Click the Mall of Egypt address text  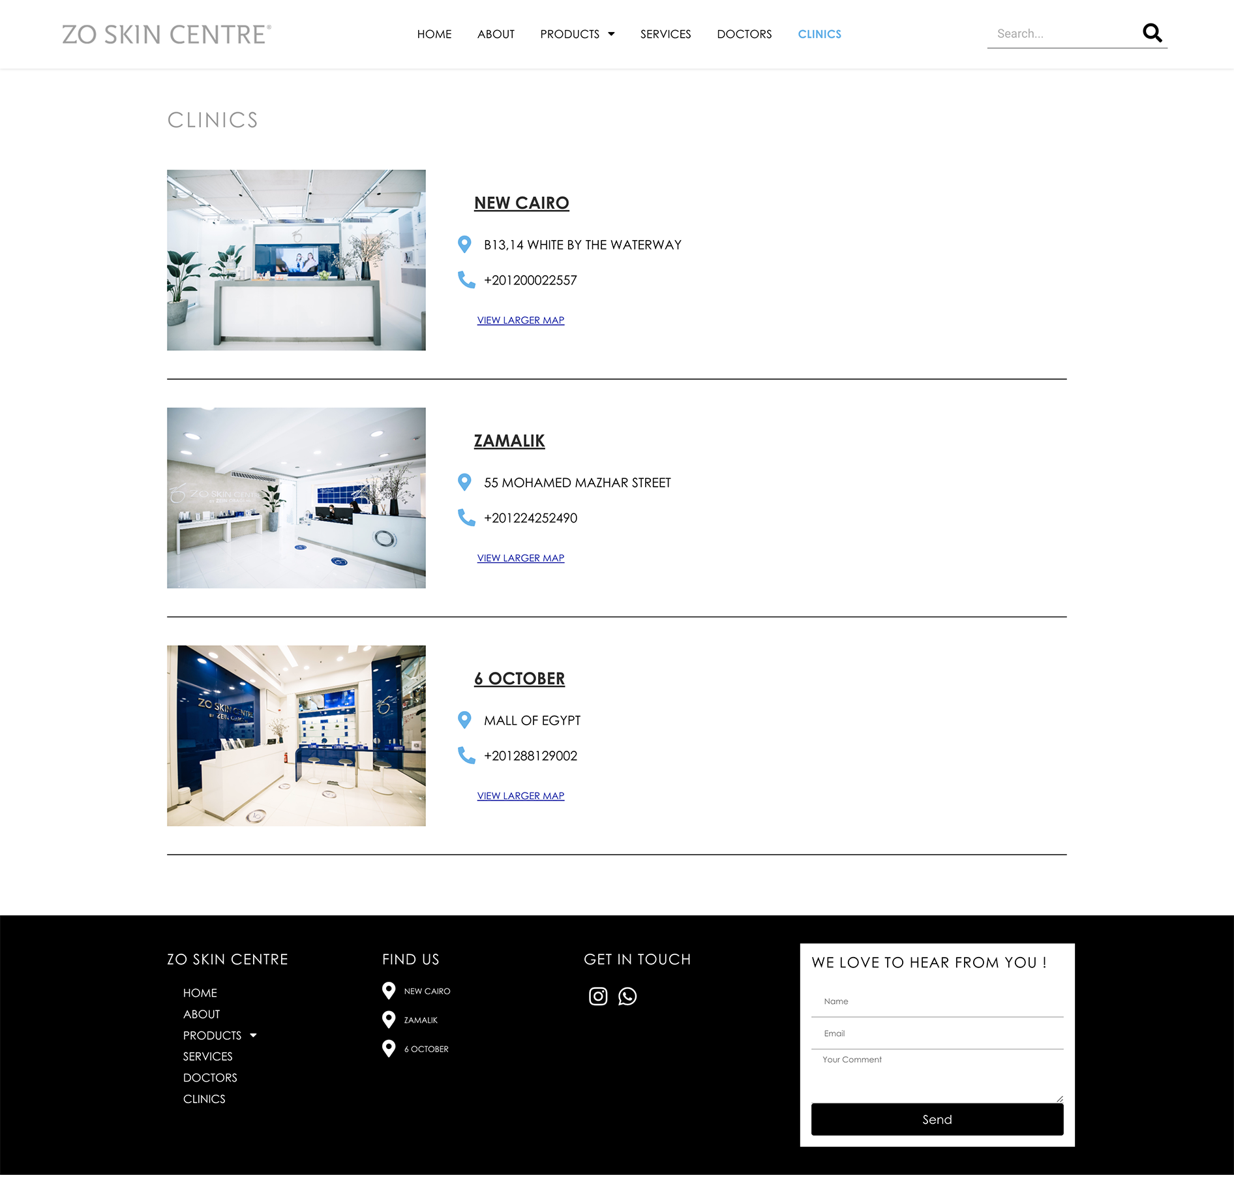click(532, 721)
